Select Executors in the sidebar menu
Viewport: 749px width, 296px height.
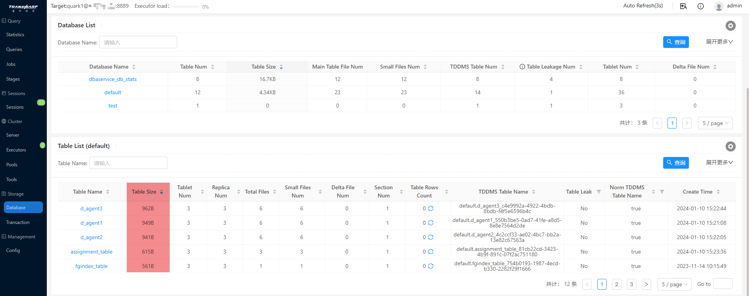pyautogui.click(x=16, y=150)
